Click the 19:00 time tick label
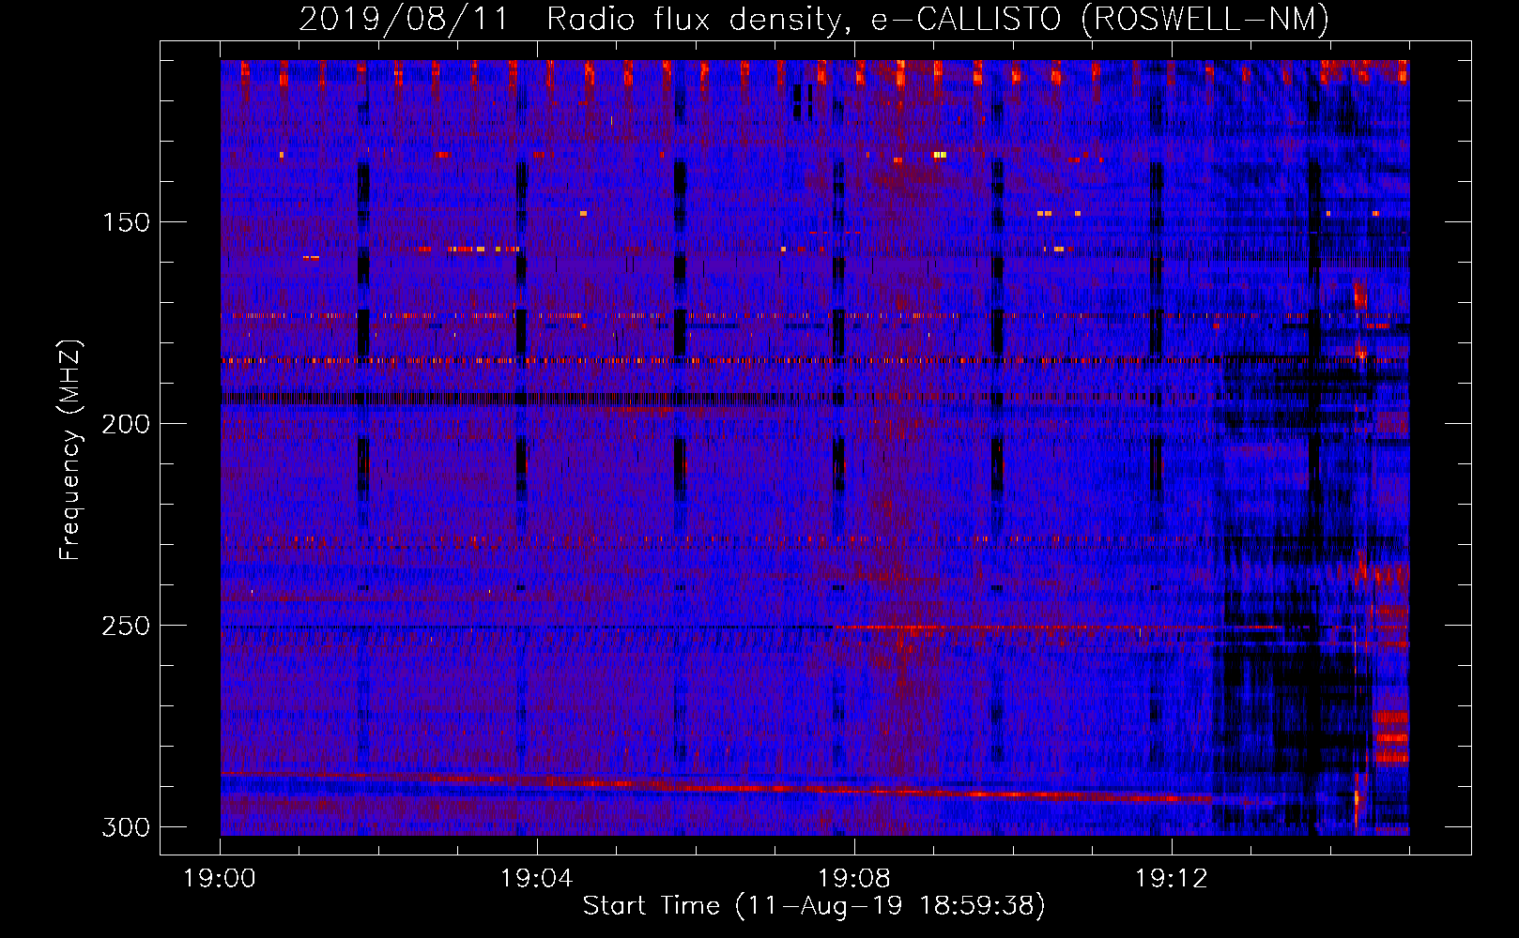 (x=220, y=879)
